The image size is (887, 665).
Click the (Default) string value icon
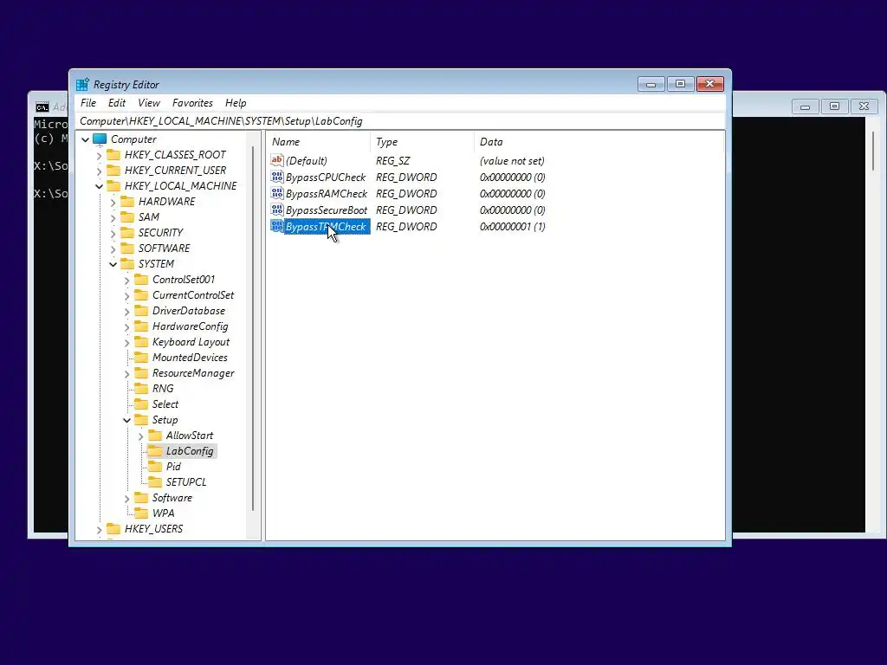click(x=276, y=160)
